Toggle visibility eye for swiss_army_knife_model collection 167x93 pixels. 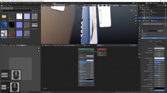click(165, 13)
